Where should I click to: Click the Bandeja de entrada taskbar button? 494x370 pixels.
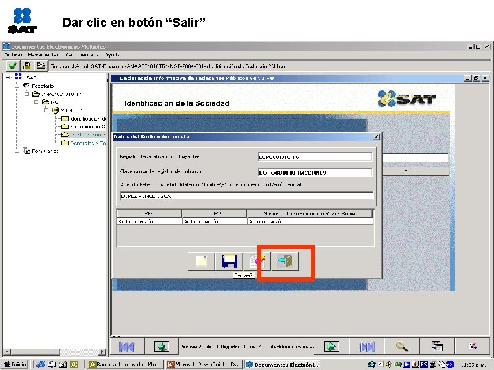click(x=126, y=365)
